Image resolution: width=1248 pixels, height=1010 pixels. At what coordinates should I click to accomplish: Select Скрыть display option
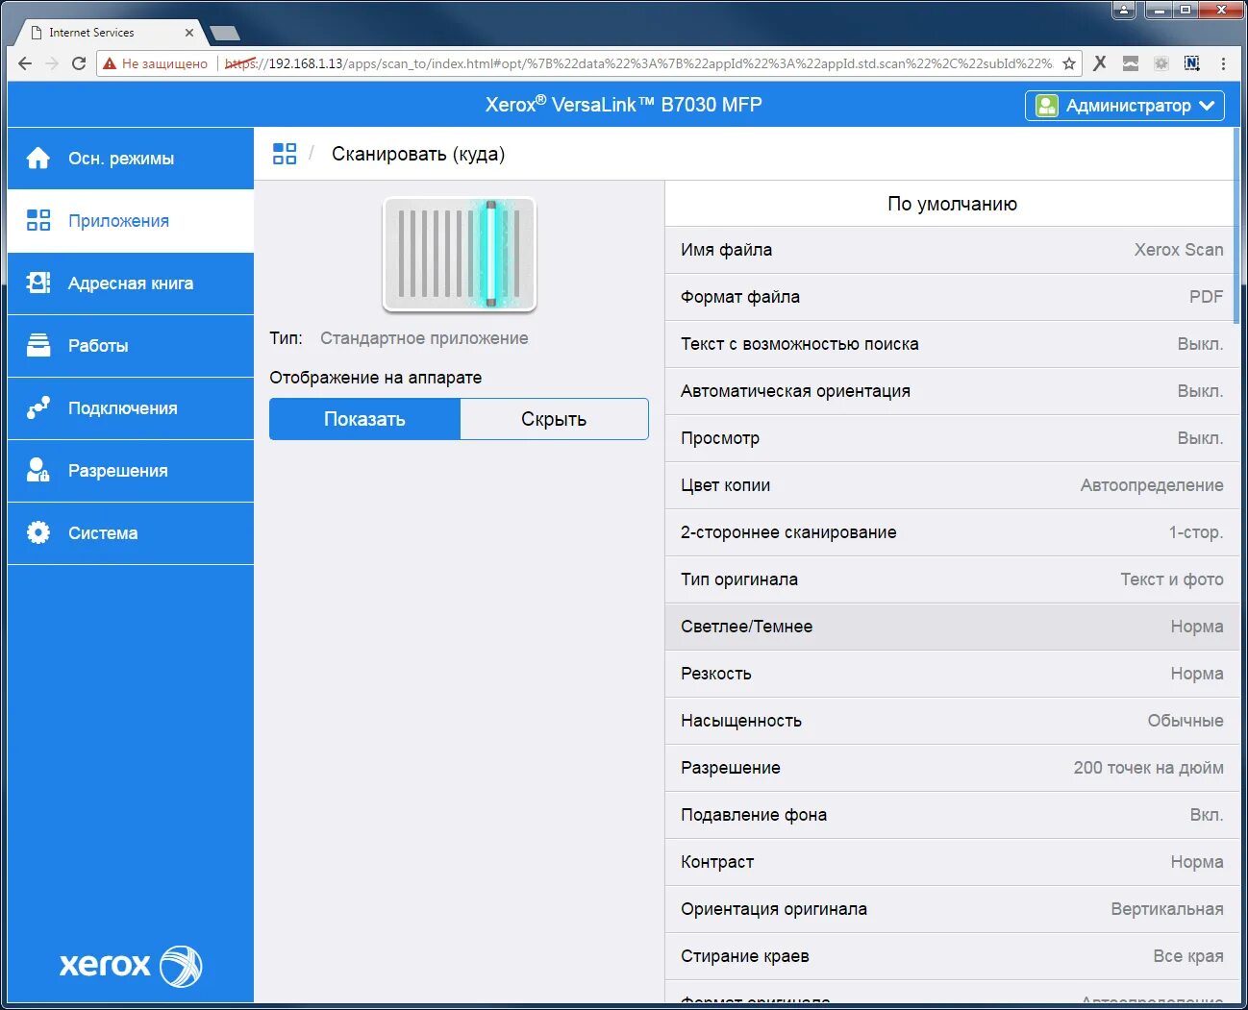[554, 419]
